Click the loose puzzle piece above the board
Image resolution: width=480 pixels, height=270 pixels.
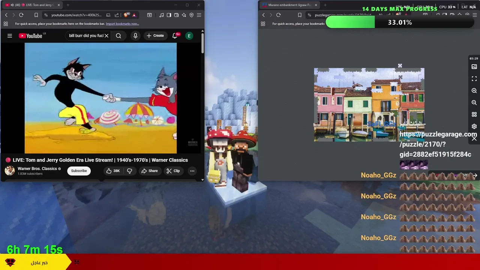[400, 66]
